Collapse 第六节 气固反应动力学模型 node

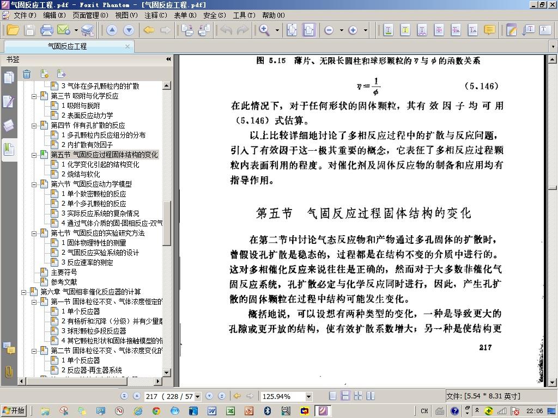pos(34,184)
